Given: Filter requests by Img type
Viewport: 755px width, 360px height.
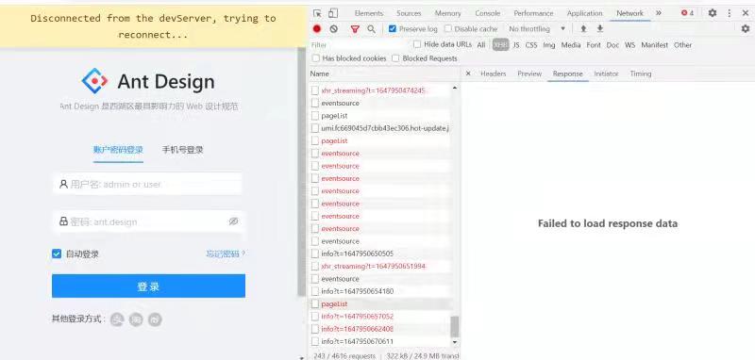Looking at the screenshot, I should 549,44.
